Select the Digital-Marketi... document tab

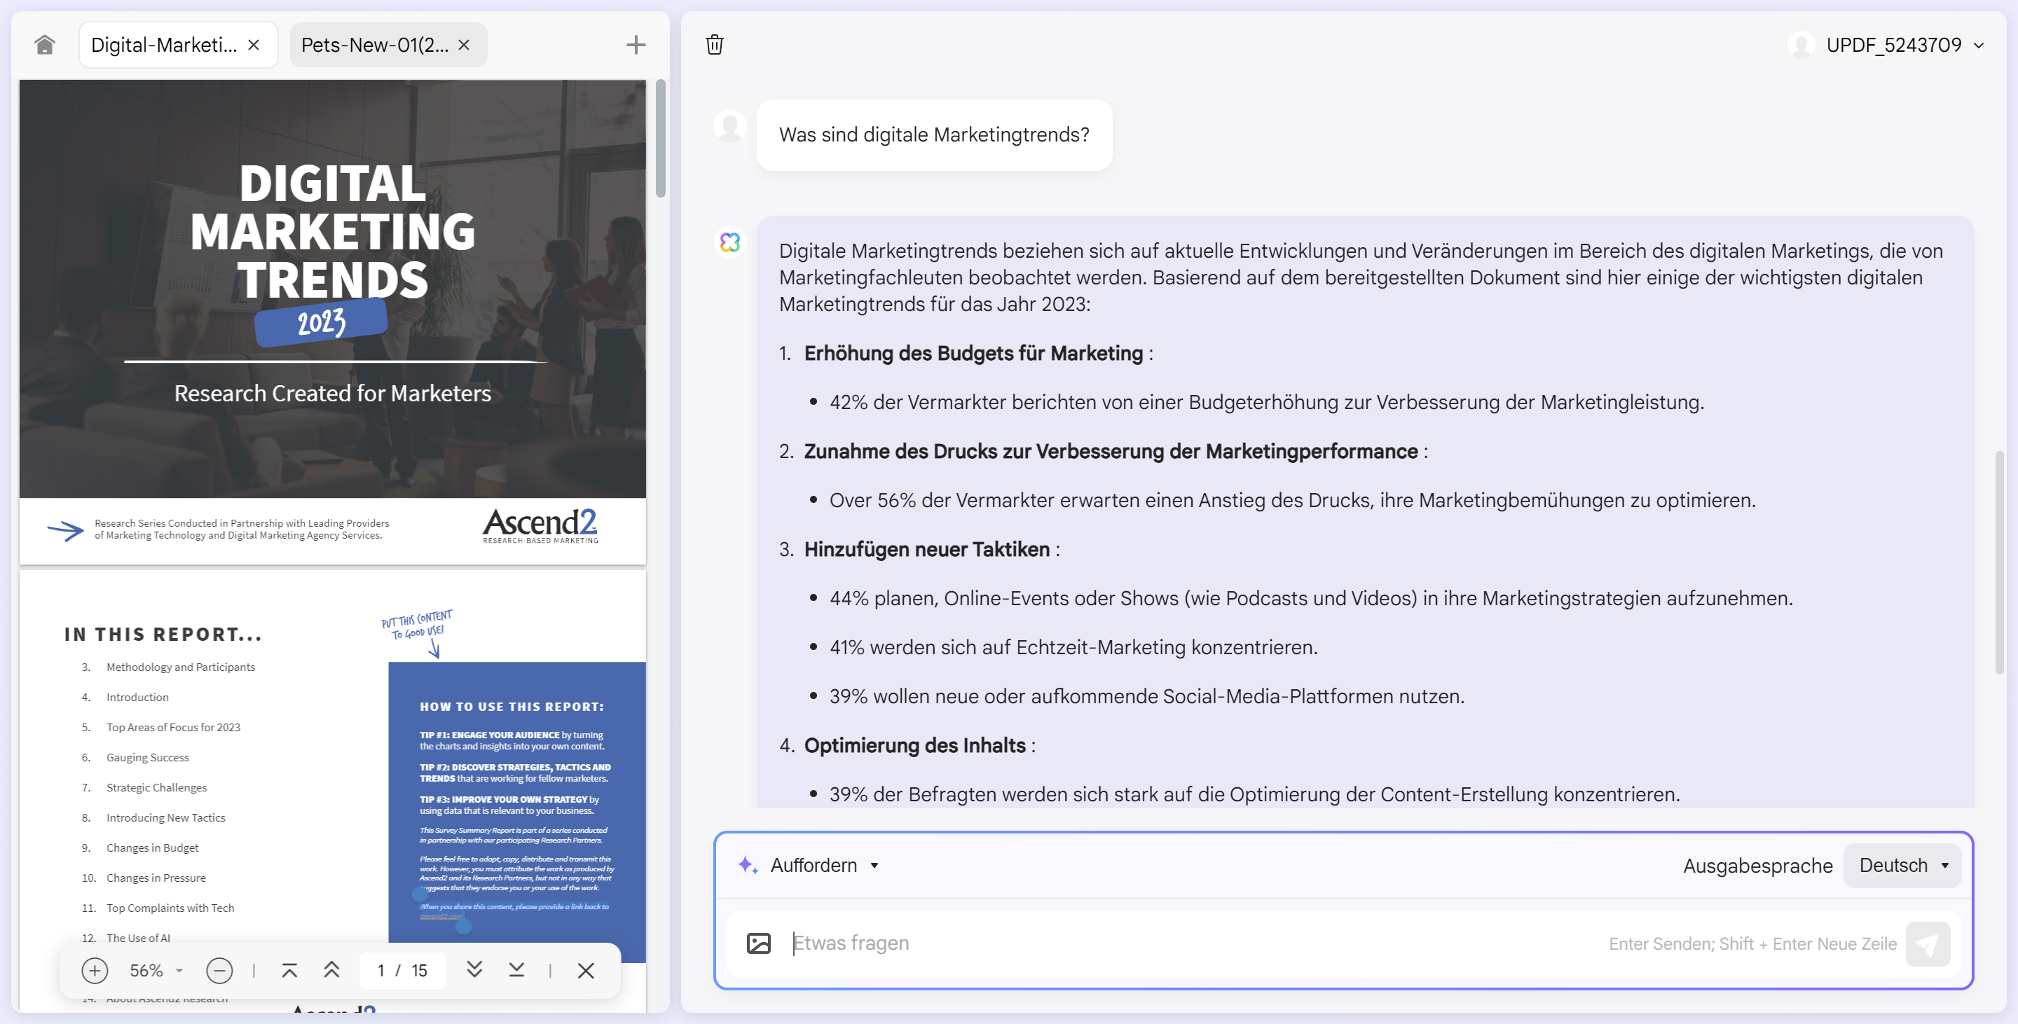[164, 46]
